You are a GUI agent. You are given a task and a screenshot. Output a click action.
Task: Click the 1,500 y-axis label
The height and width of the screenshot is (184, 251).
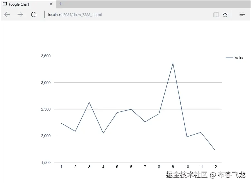(46, 163)
